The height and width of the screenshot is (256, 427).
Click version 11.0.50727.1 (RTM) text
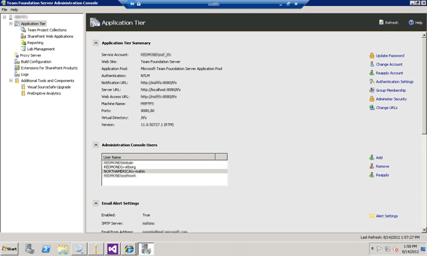point(157,125)
